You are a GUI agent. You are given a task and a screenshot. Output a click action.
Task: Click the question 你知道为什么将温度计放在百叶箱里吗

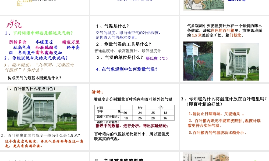click(224, 99)
